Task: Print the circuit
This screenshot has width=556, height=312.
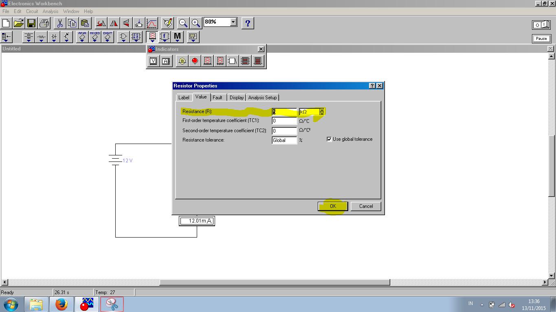Action: click(x=44, y=23)
